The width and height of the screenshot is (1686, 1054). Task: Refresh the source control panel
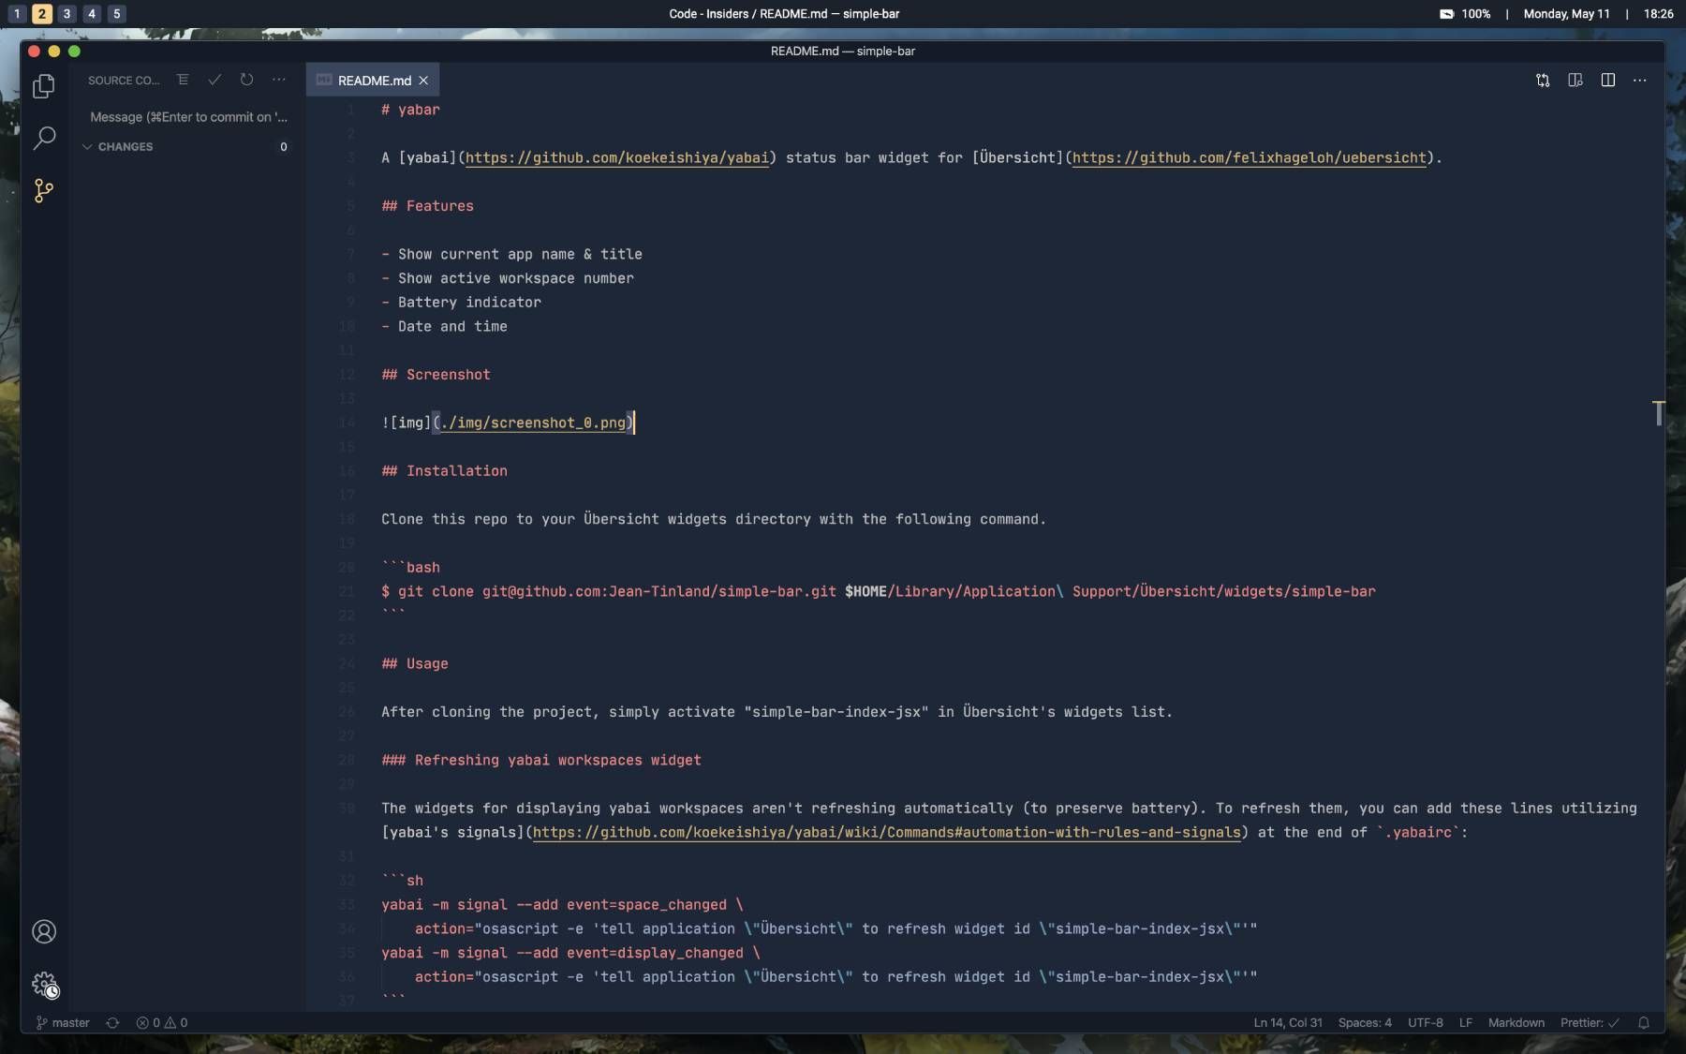click(x=246, y=81)
